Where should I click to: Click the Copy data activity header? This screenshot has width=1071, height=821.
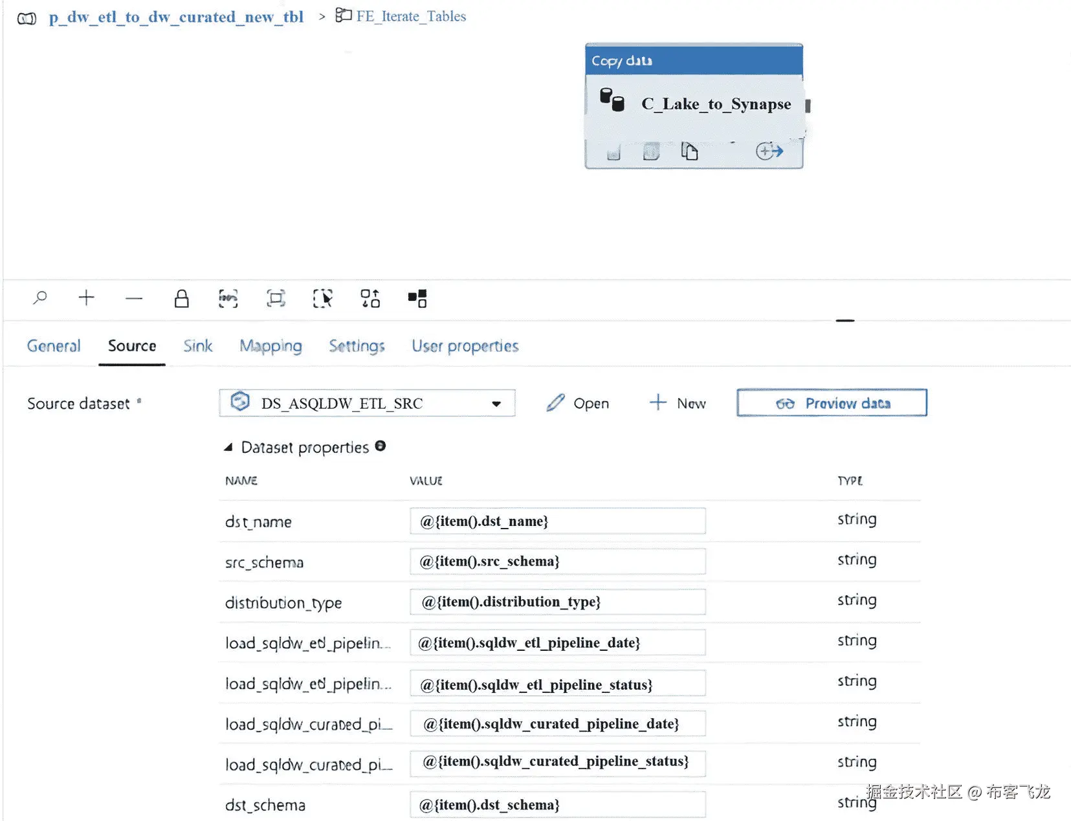694,60
